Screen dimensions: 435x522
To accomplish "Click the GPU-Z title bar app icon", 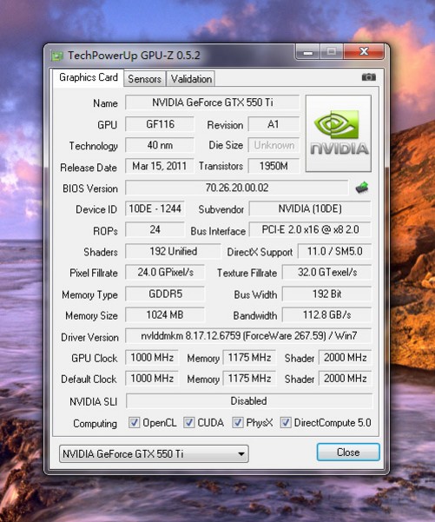I will [x=56, y=56].
